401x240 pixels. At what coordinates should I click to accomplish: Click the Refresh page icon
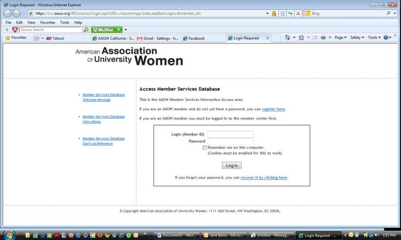290,13
